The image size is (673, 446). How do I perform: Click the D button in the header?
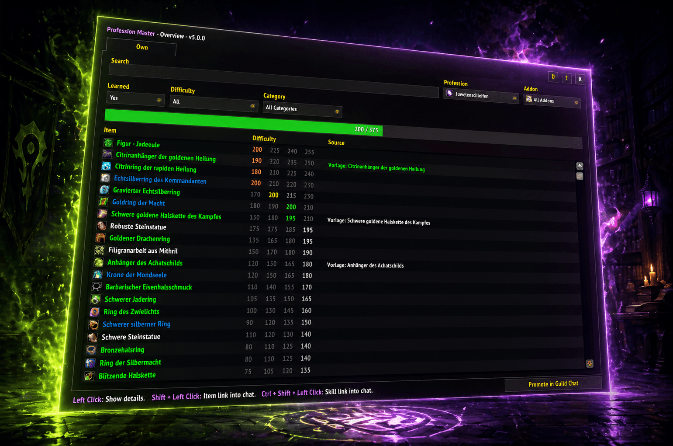553,77
